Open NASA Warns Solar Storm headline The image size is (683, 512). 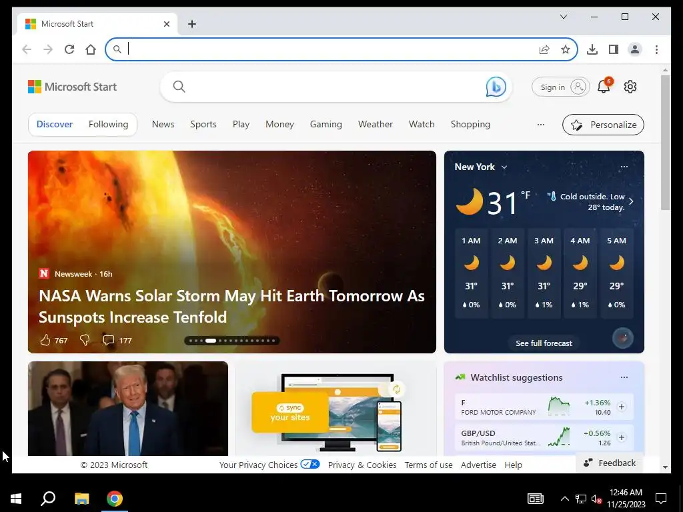point(231,307)
